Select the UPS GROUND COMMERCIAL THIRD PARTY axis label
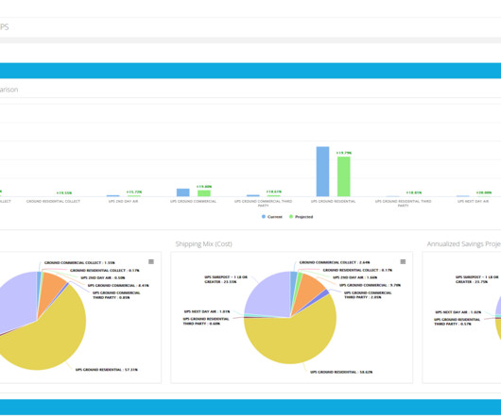Image resolution: width=501 pixels, height=417 pixels. (264, 204)
